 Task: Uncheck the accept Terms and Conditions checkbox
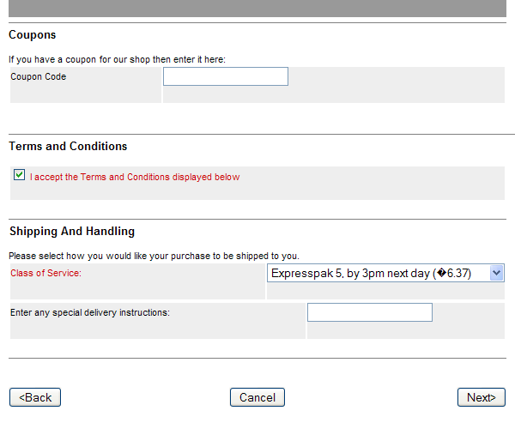(20, 175)
